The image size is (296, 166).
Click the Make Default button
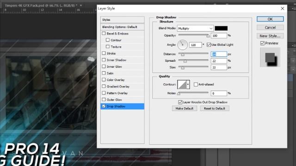185,108
